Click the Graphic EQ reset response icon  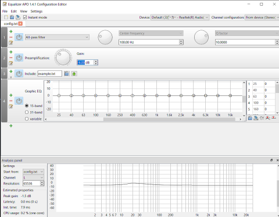(x=274, y=118)
